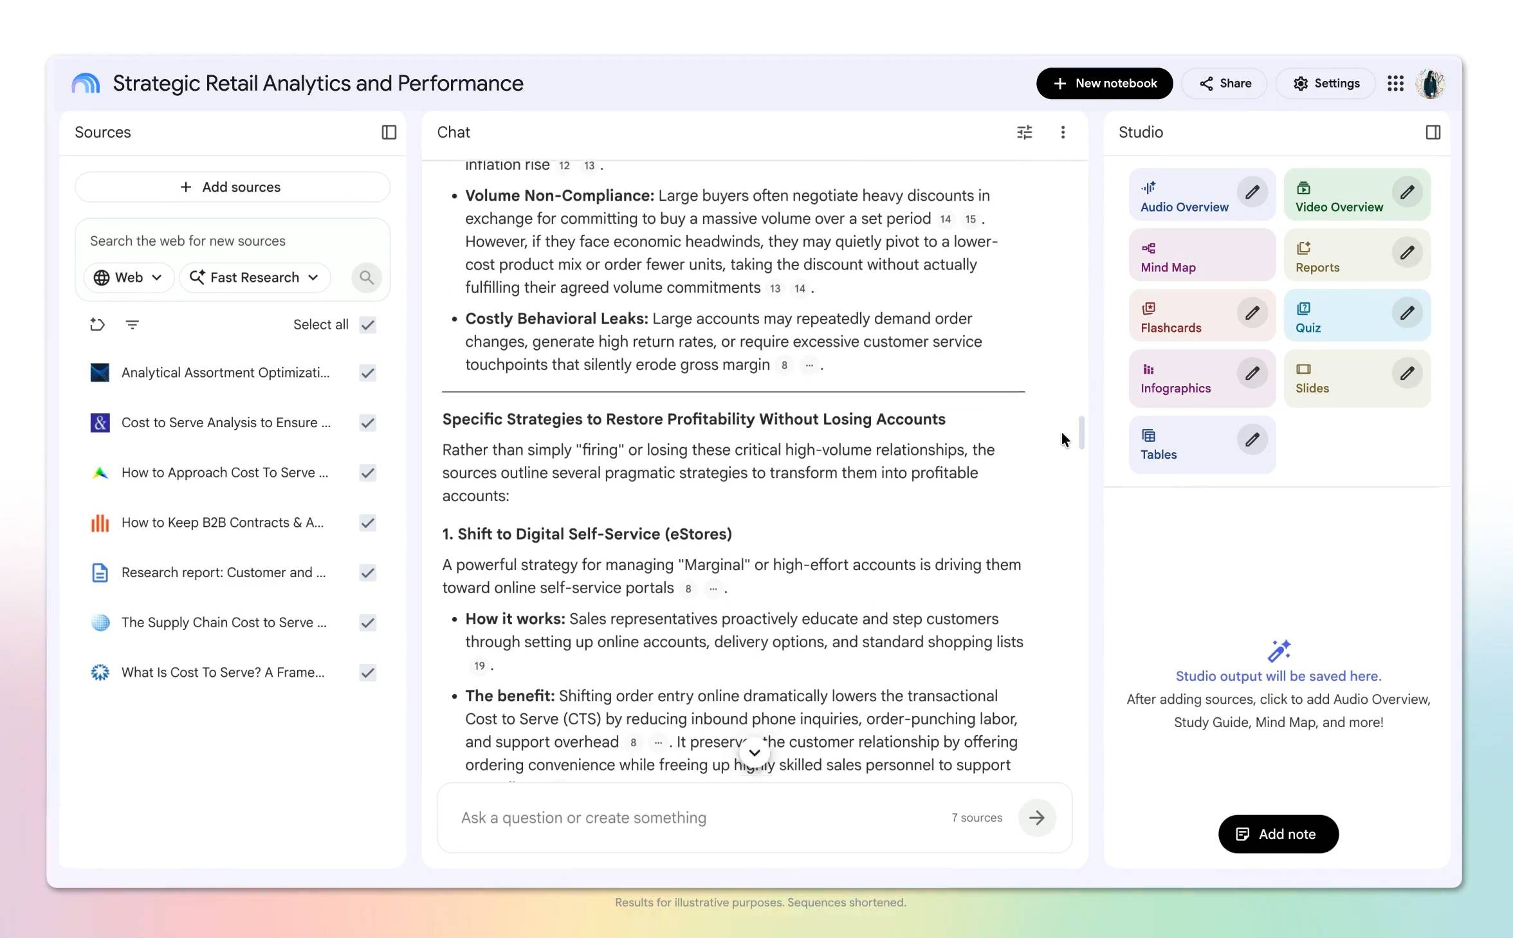
Task: Open citation 15 in Volume Non-Compliance bullet
Action: [970, 219]
